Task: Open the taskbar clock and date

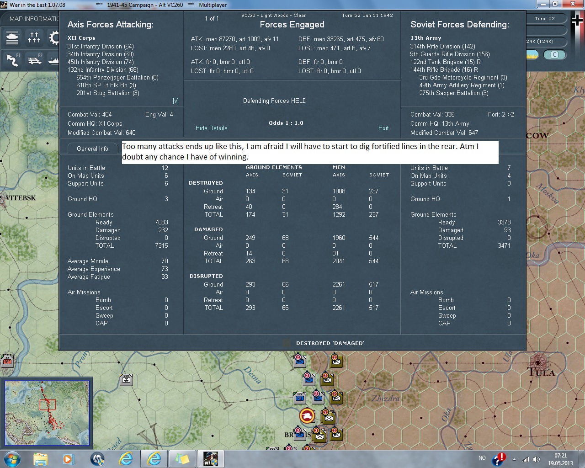Action: click(x=560, y=459)
